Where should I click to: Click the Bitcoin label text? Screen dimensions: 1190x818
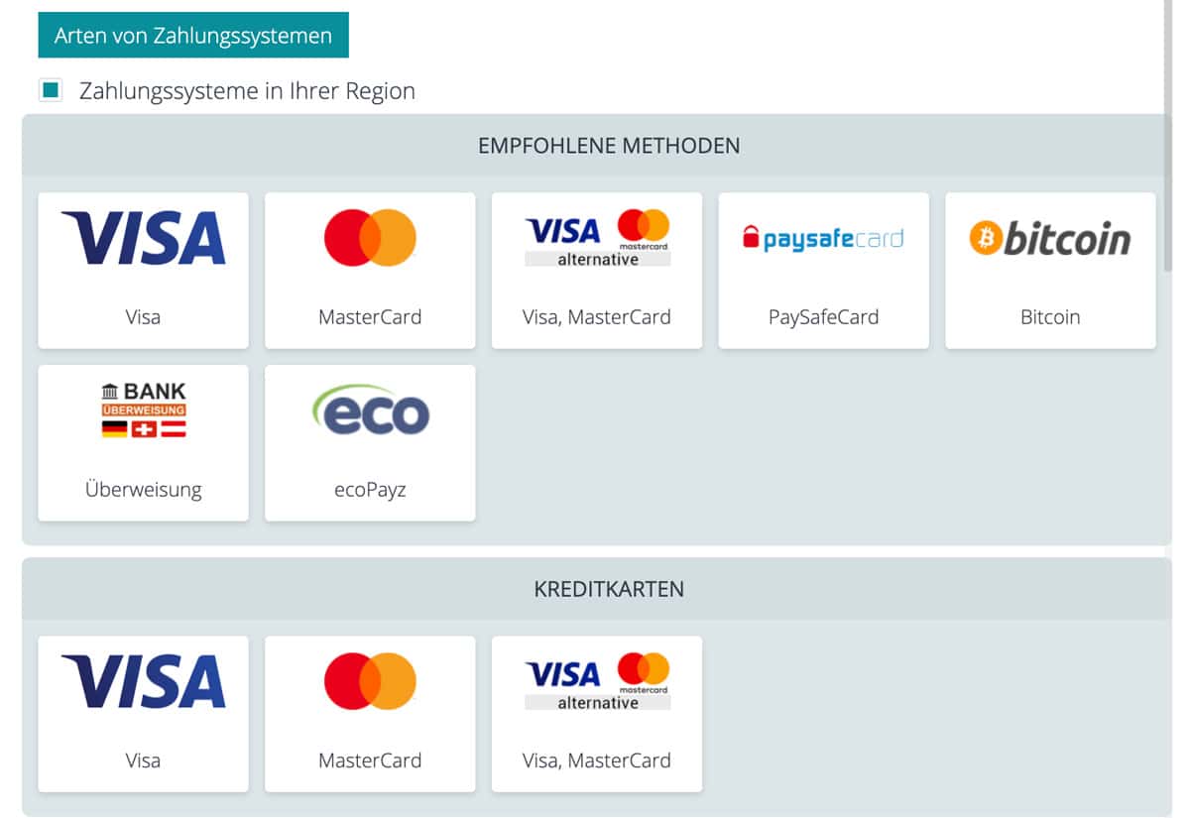pos(1050,317)
